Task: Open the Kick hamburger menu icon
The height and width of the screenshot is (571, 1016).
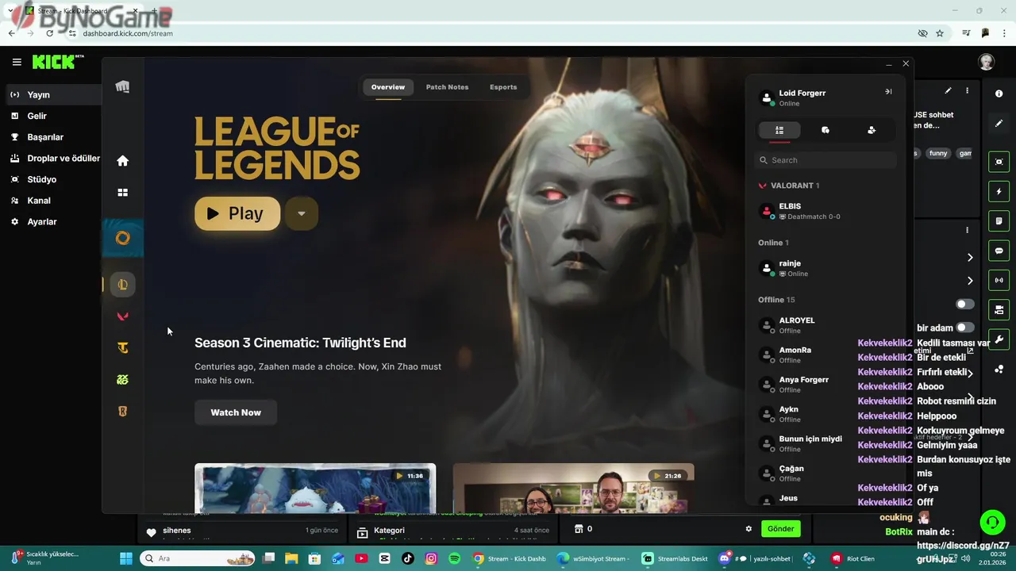Action: click(17, 62)
